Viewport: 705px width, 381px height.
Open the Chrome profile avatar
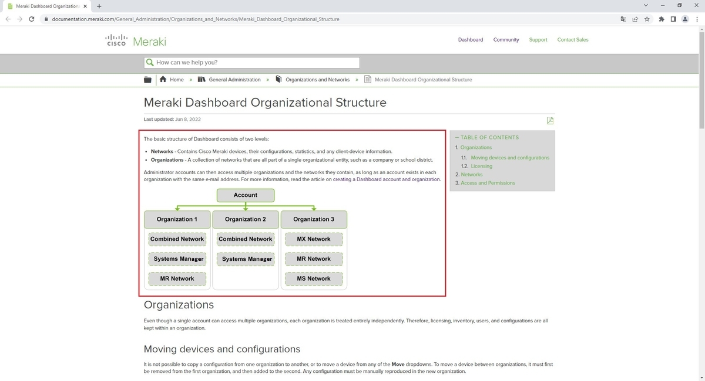point(684,19)
